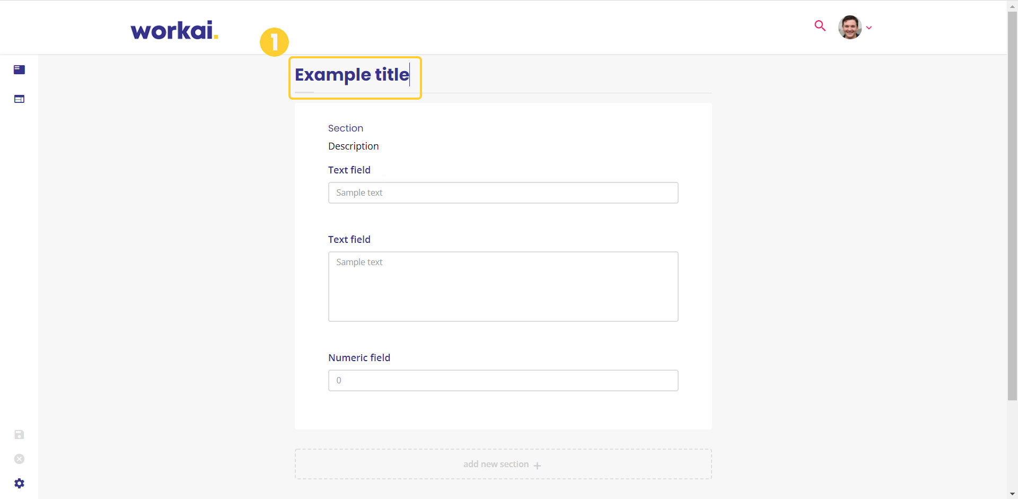Focus the multiline Sample text area
Viewport: 1018px width, 499px height.
(x=503, y=286)
